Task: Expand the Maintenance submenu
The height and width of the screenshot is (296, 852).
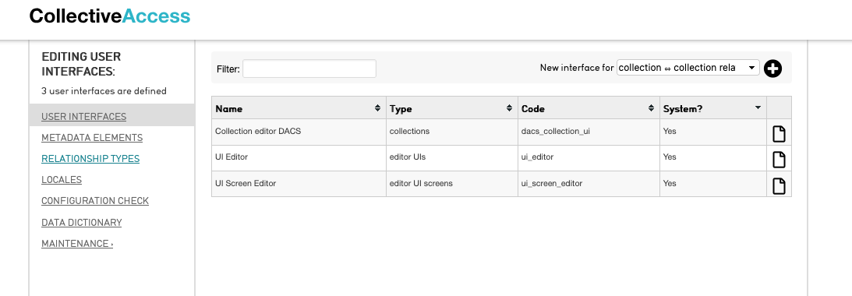Action: click(77, 244)
